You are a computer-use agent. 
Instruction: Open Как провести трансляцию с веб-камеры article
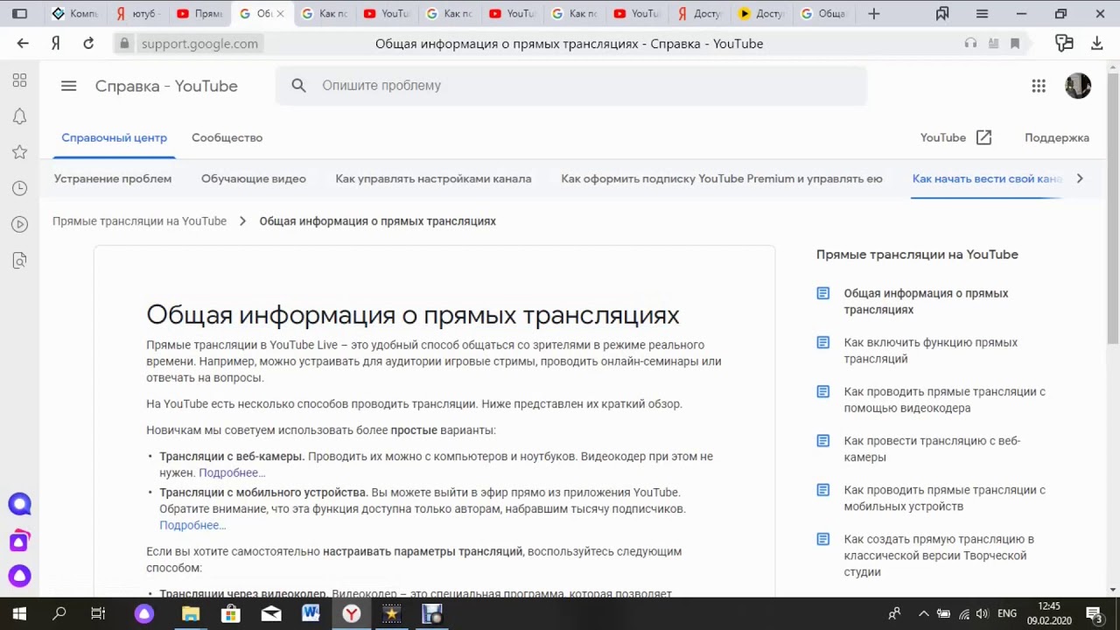pyautogui.click(x=932, y=449)
